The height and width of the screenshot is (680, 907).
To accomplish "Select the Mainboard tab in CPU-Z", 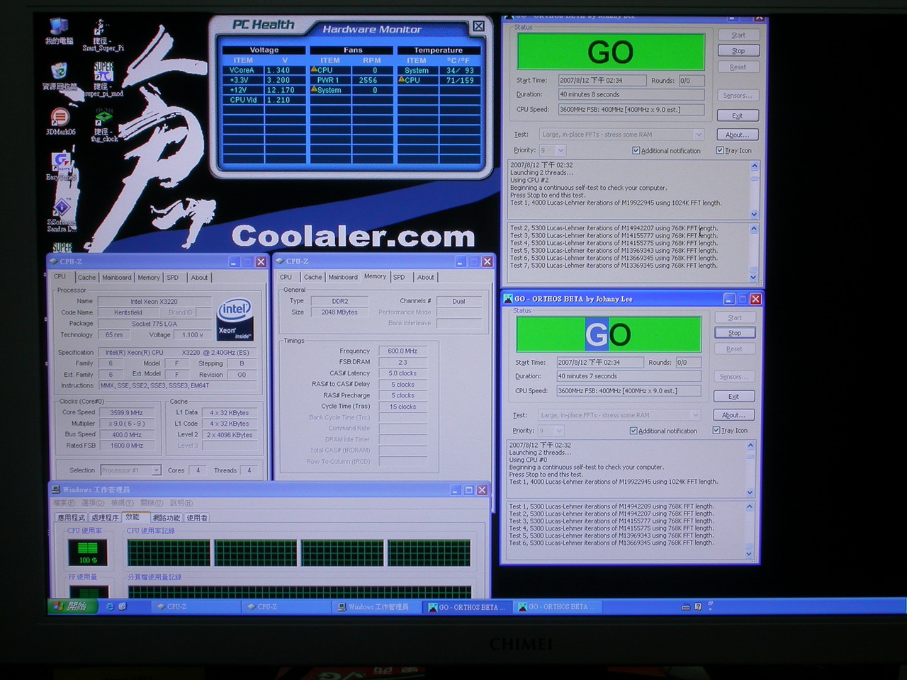I will 116,277.
